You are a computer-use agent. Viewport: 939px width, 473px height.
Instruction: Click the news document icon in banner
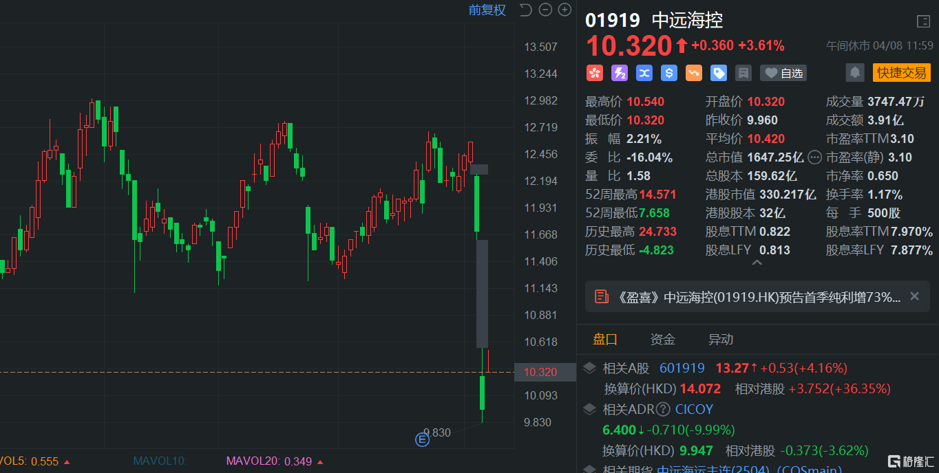coord(602,296)
